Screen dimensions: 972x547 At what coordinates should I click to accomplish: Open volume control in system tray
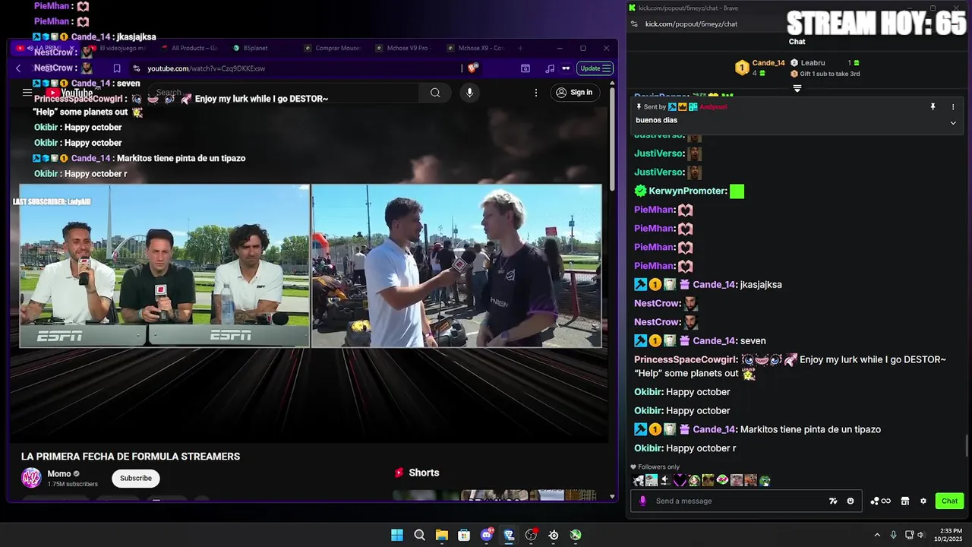[920, 535]
